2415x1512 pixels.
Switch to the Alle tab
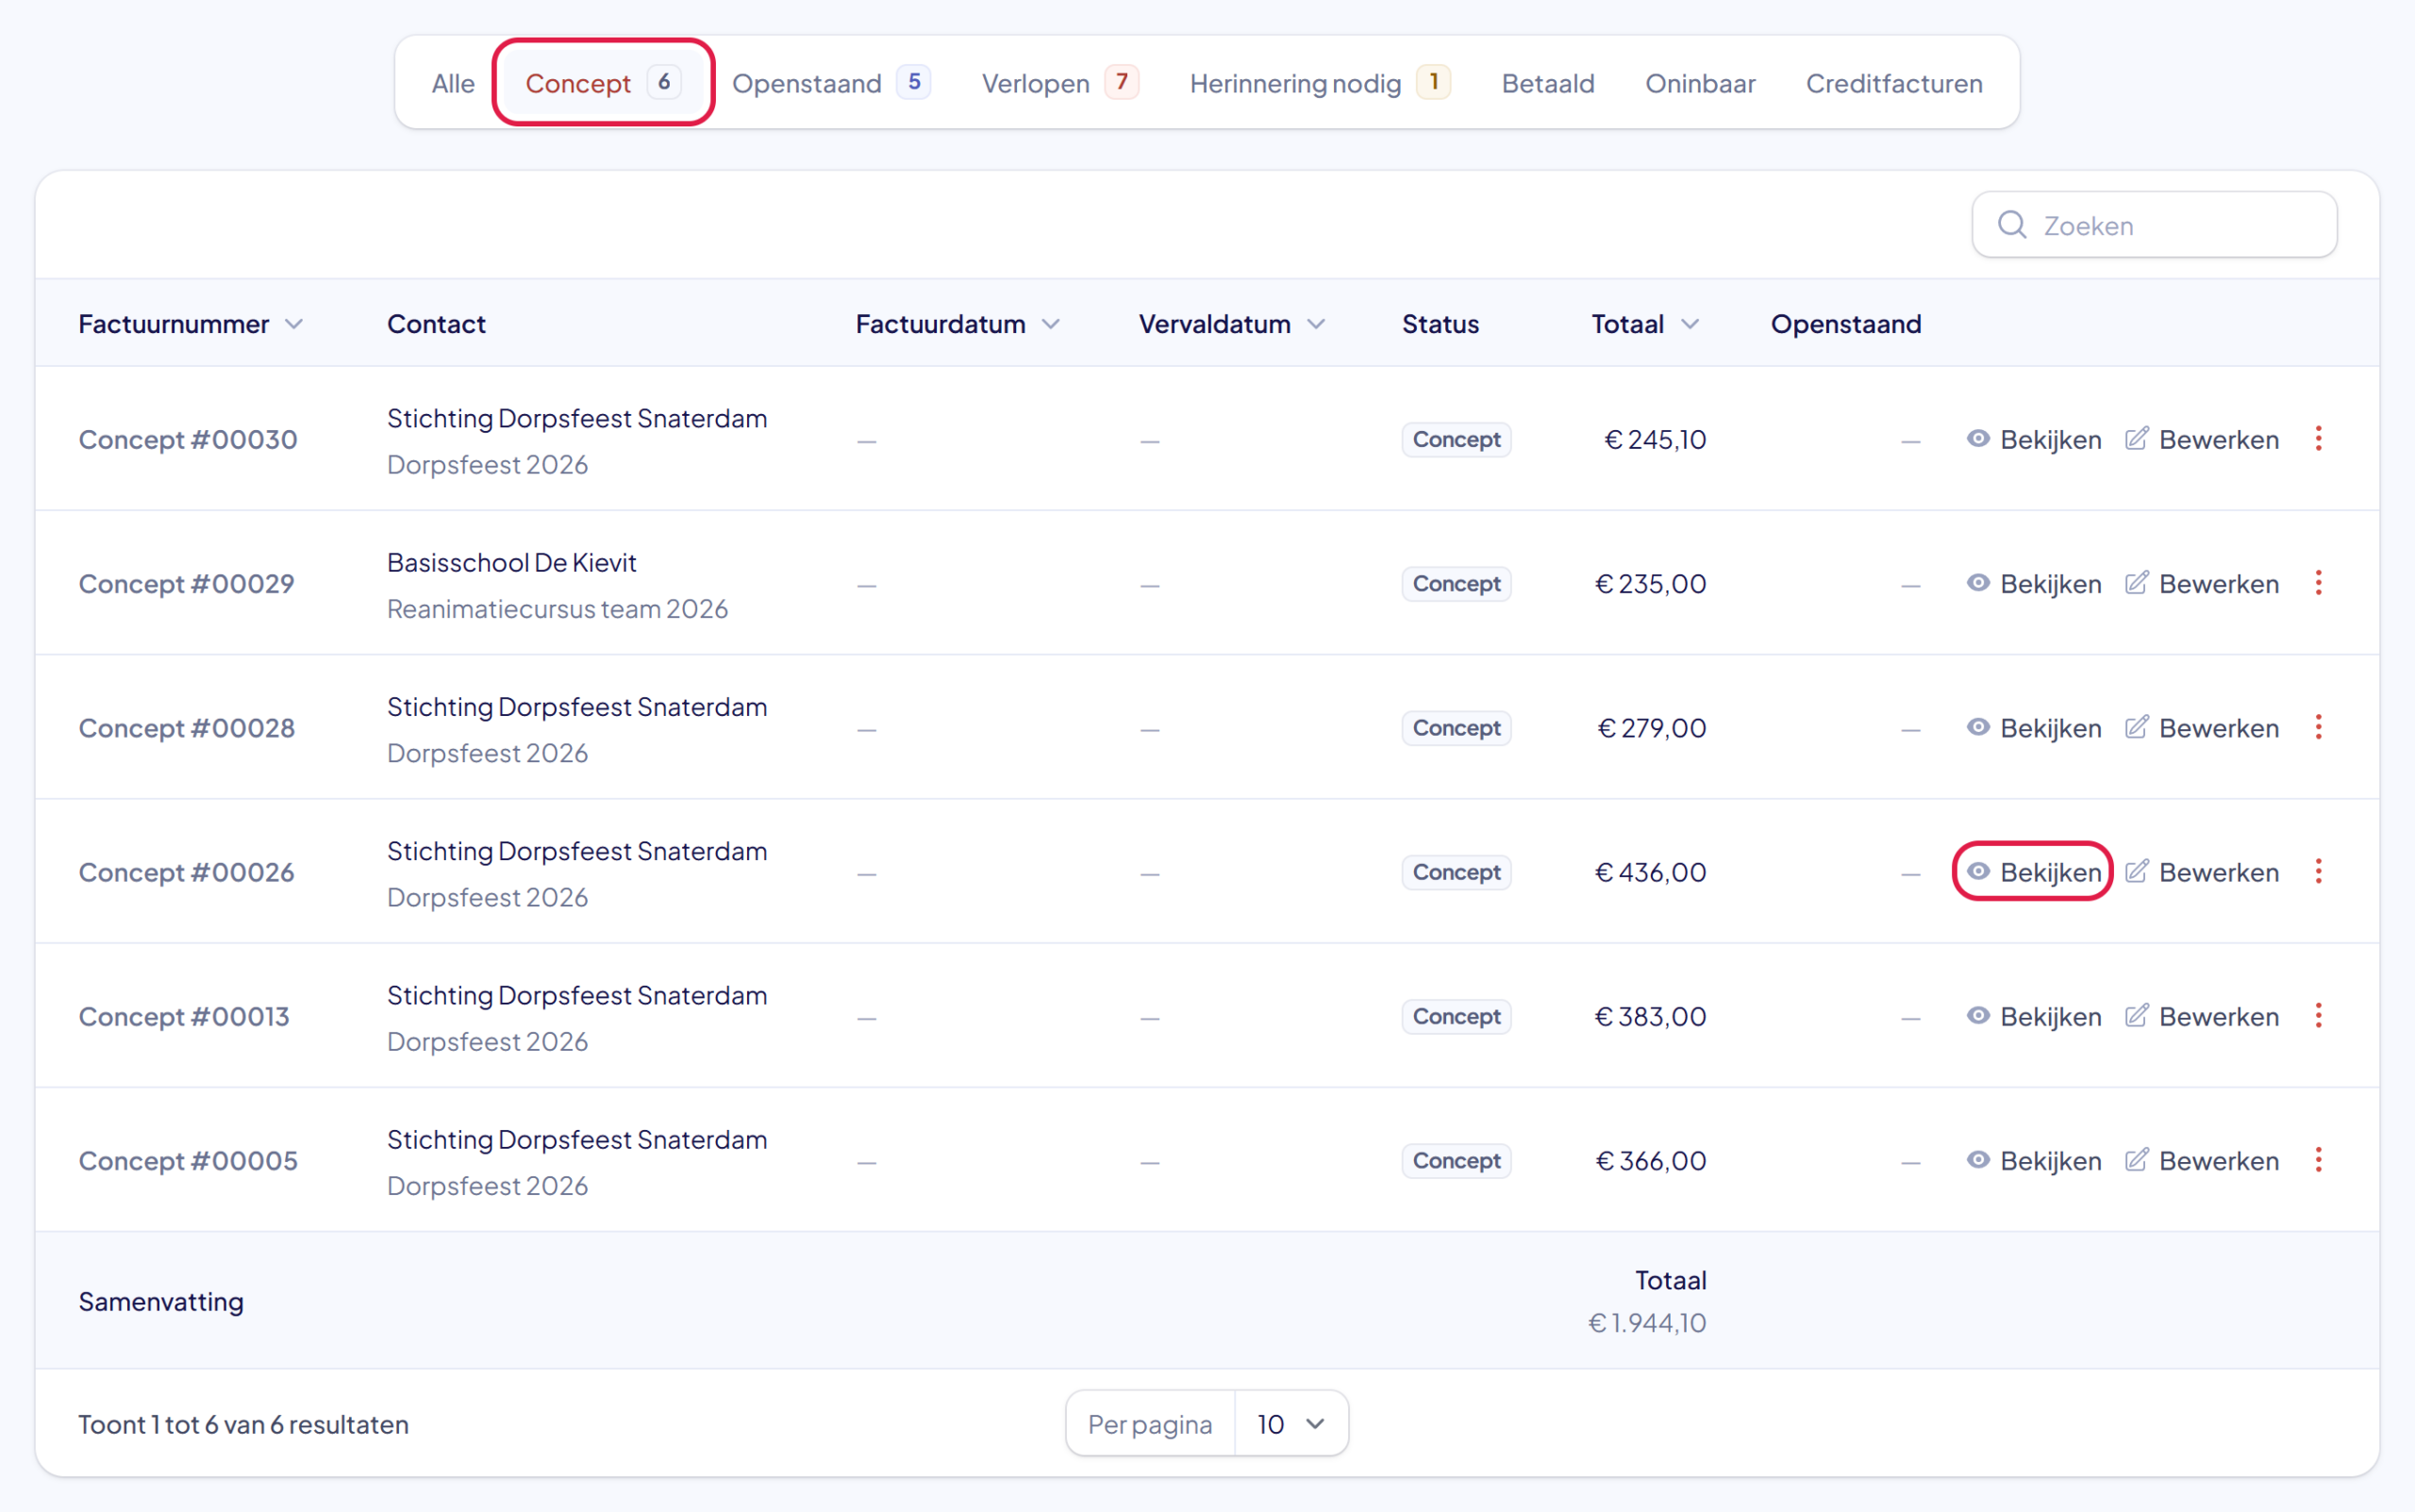tap(453, 83)
